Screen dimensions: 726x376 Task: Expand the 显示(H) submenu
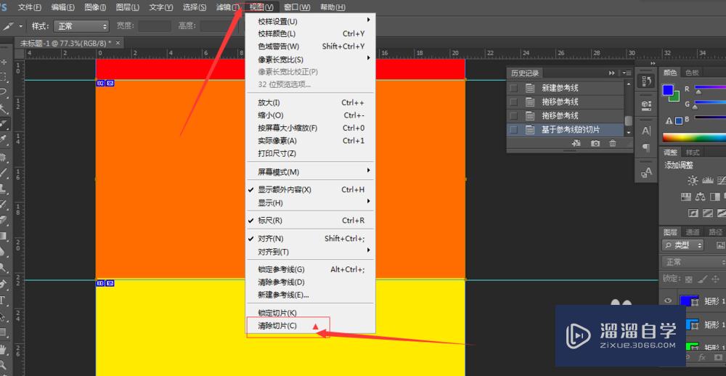pyautogui.click(x=310, y=203)
